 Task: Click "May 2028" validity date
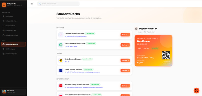point(140,63)
